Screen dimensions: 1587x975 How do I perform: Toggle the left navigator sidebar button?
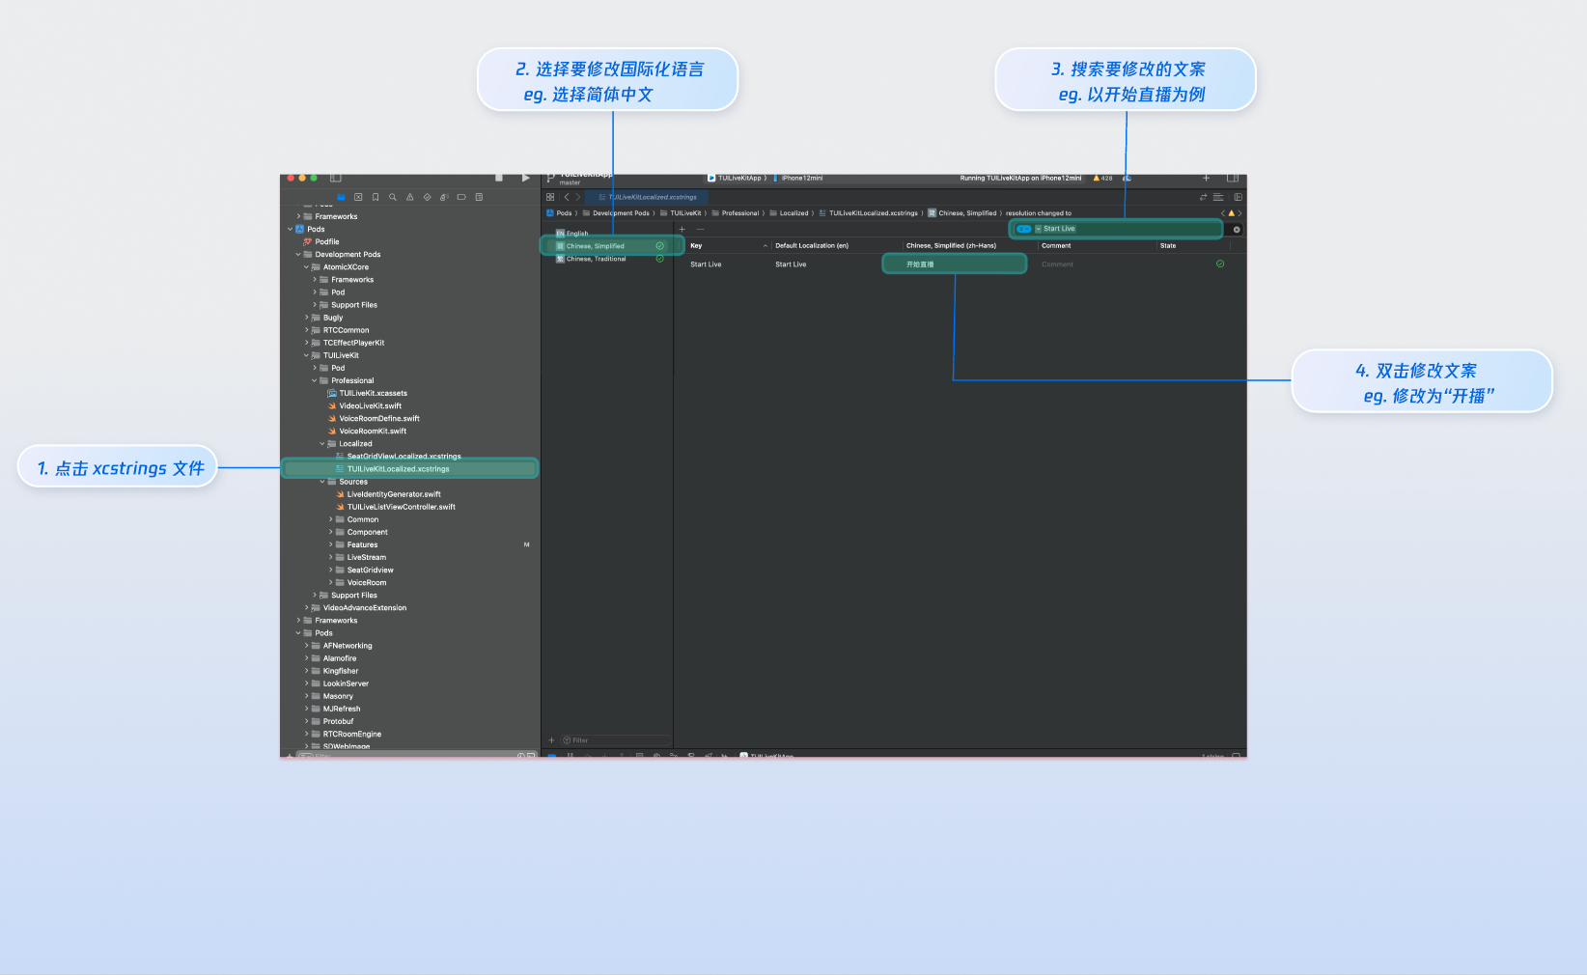pyautogui.click(x=336, y=179)
